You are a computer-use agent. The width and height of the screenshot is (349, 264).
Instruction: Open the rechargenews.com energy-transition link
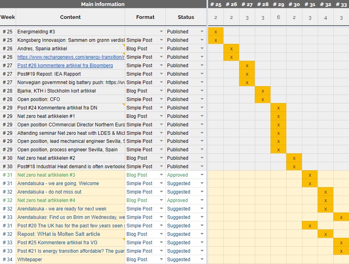[70, 57]
